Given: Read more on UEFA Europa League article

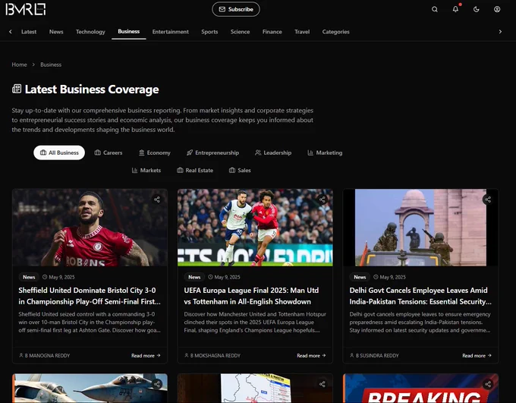Looking at the screenshot, I should point(311,356).
